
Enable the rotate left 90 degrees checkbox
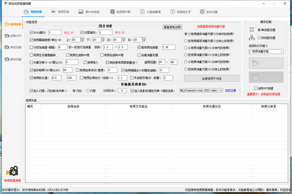[68, 55]
